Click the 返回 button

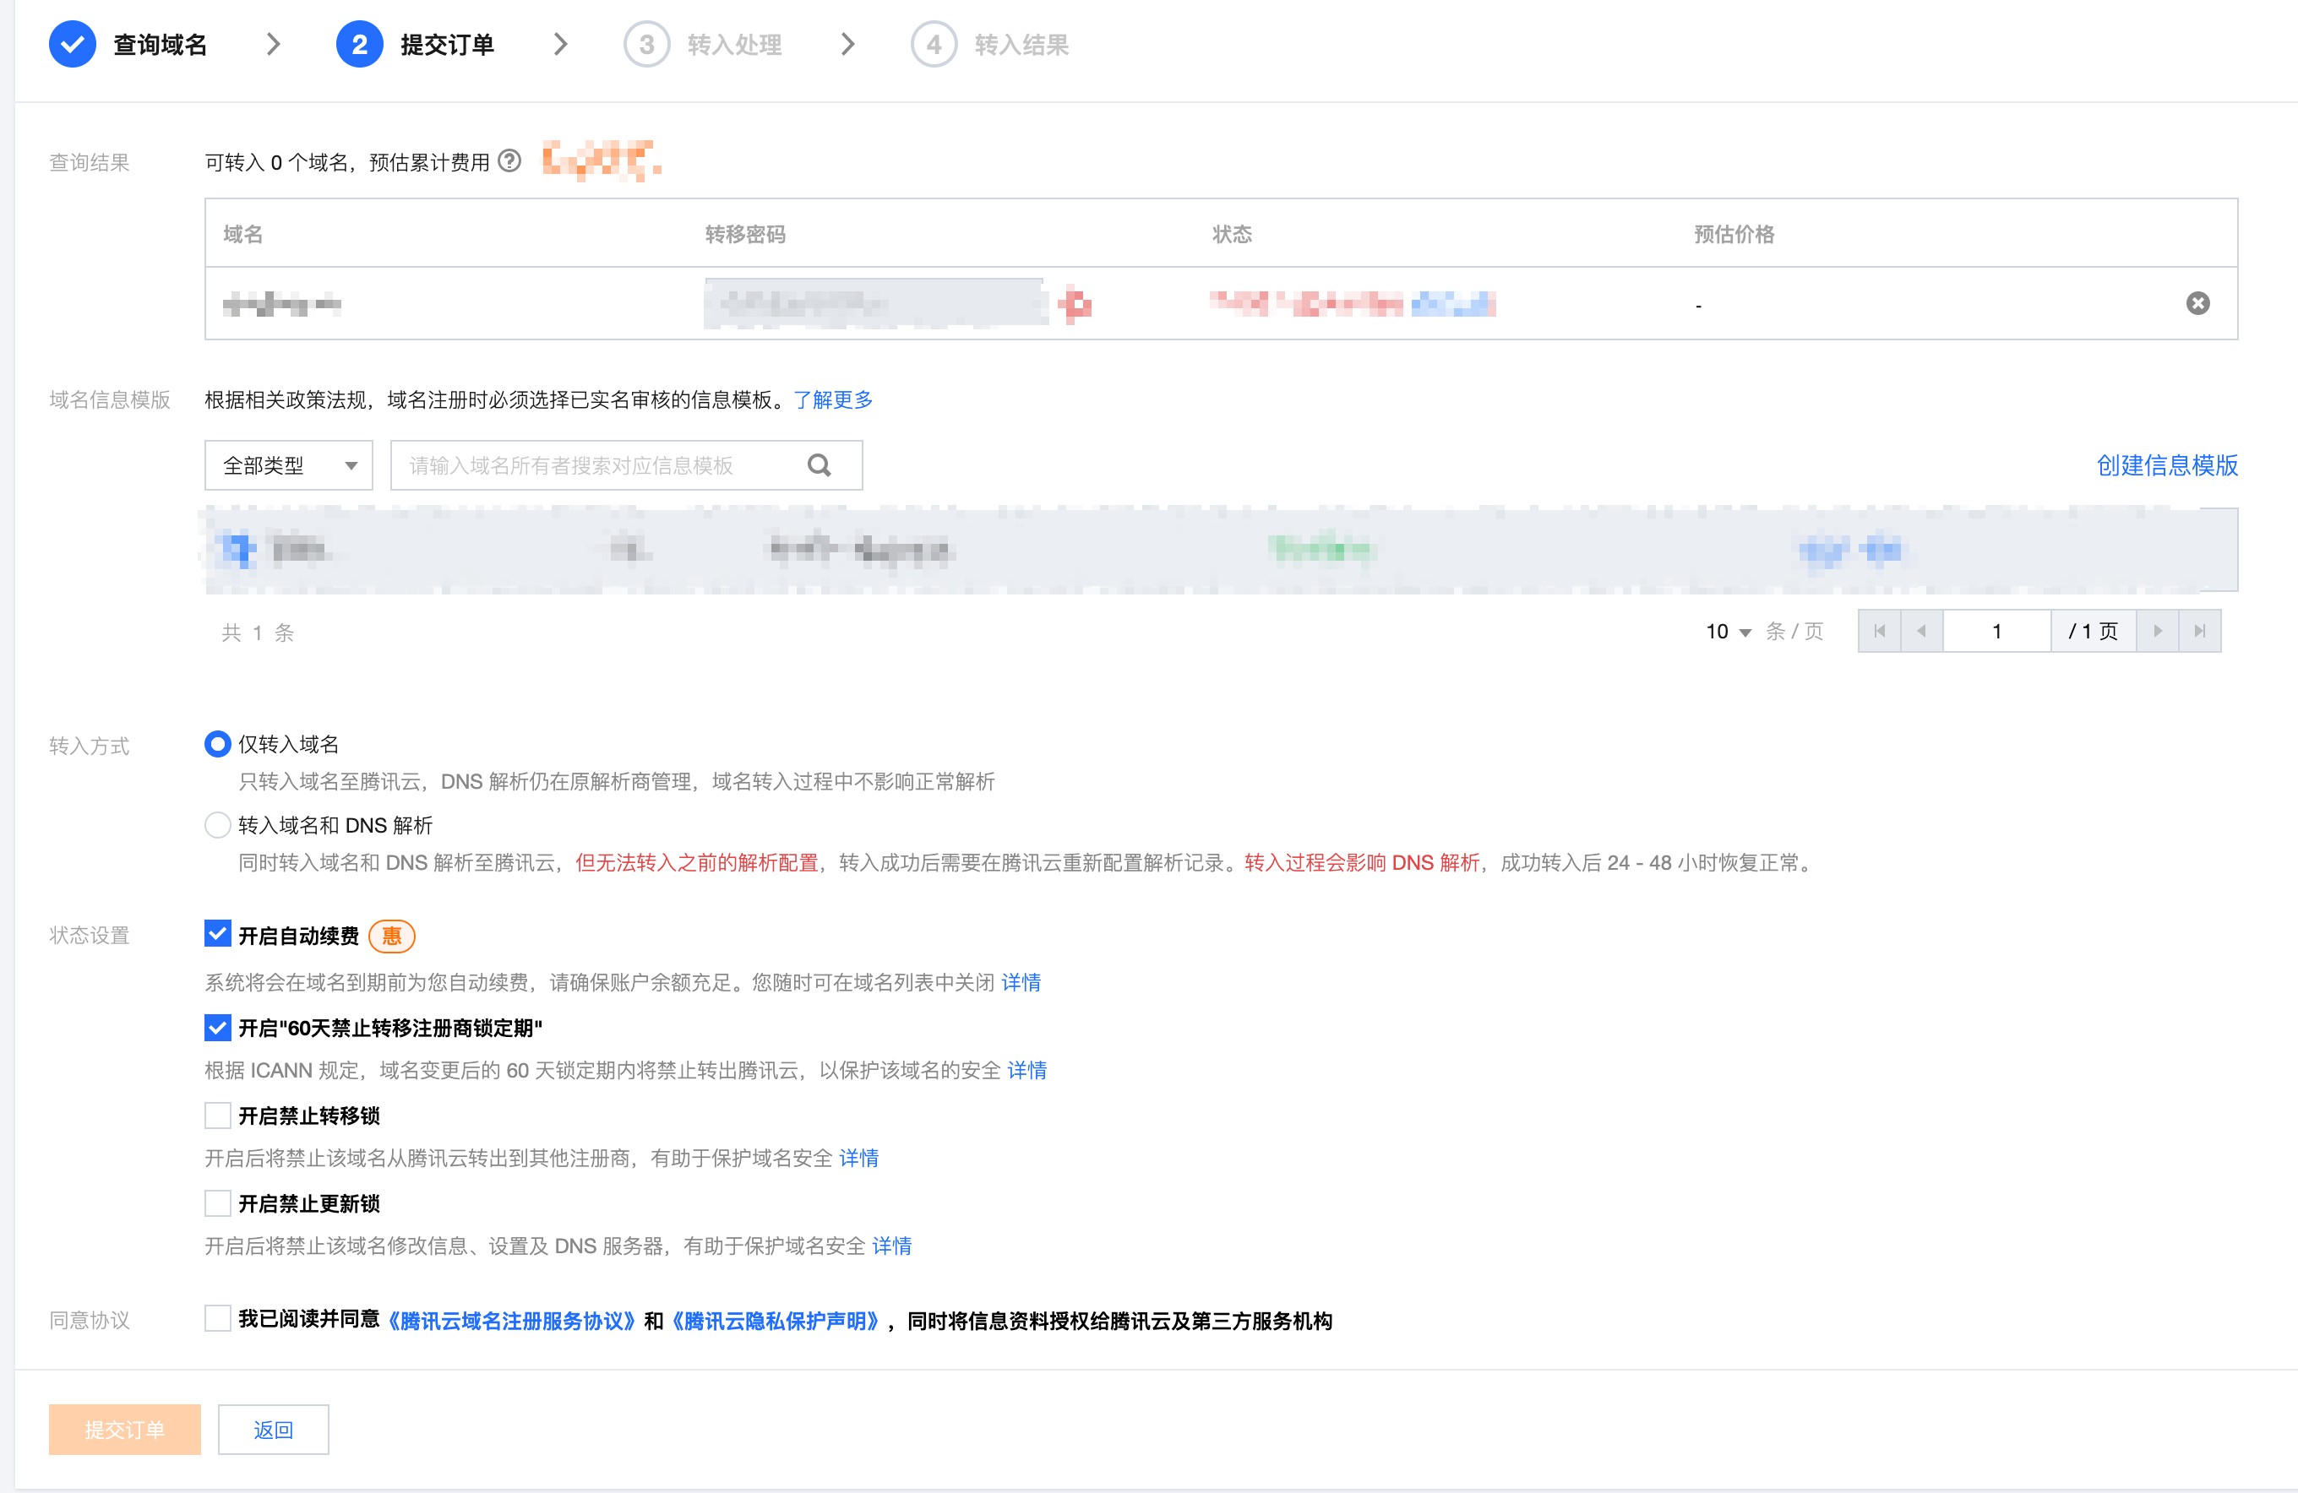[273, 1430]
